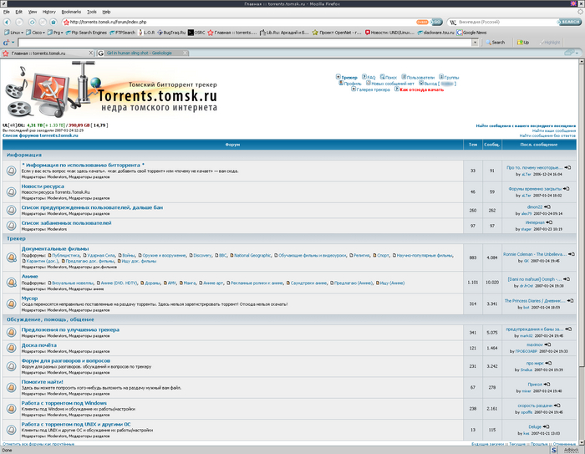Switch to the Girl in human sling shot tab

click(x=143, y=54)
